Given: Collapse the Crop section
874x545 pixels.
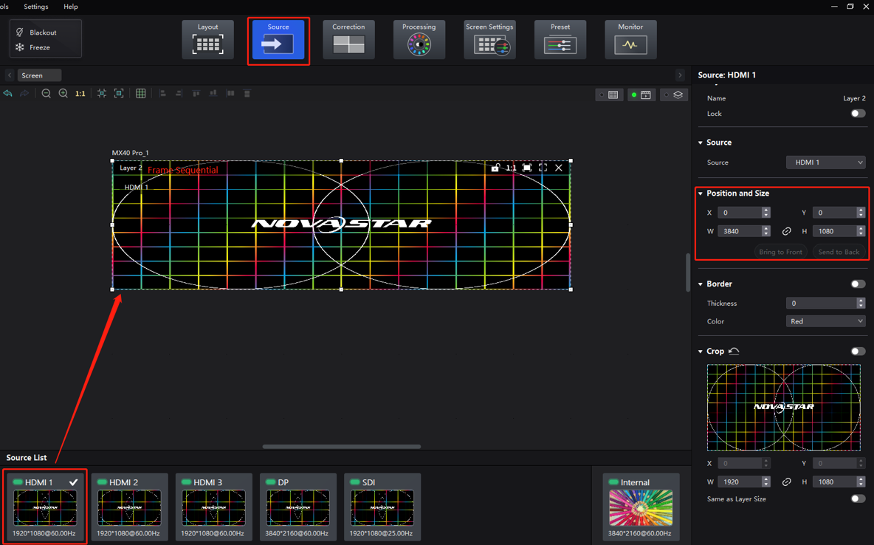Looking at the screenshot, I should tap(701, 352).
